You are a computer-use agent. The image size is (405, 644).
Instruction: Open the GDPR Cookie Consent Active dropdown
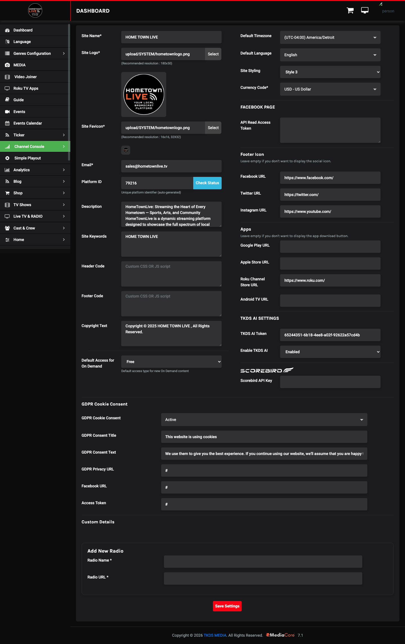pos(264,420)
